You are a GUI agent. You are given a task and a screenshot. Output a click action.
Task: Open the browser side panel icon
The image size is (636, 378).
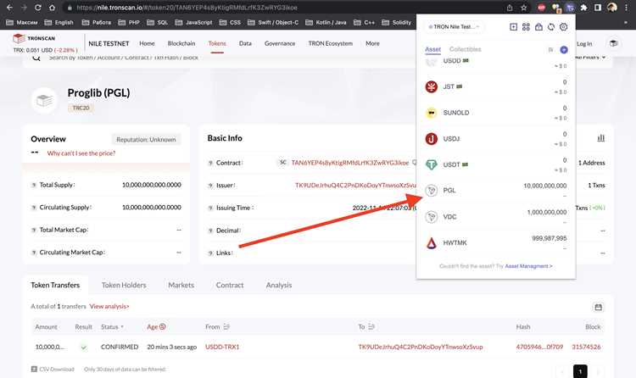point(598,8)
